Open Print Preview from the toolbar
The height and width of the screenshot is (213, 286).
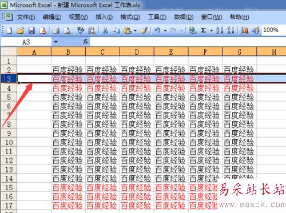click(67, 30)
